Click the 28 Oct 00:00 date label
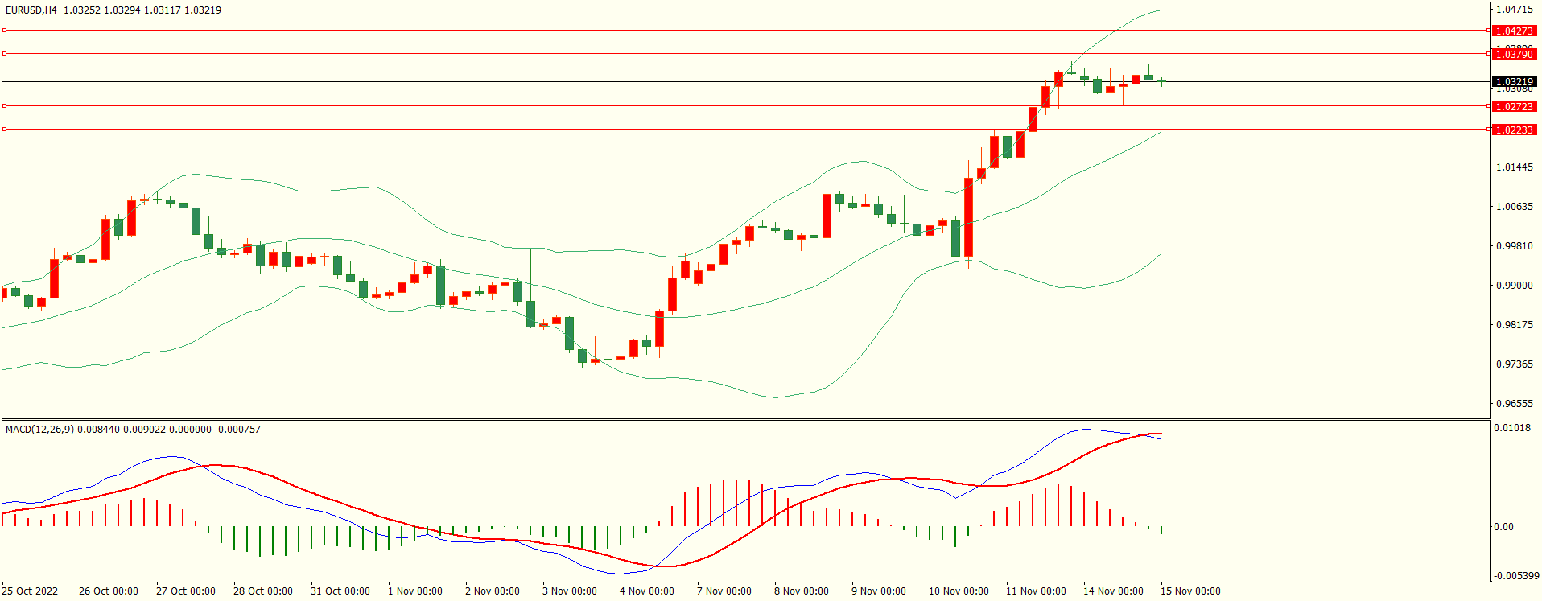1542x601 pixels. point(263,591)
